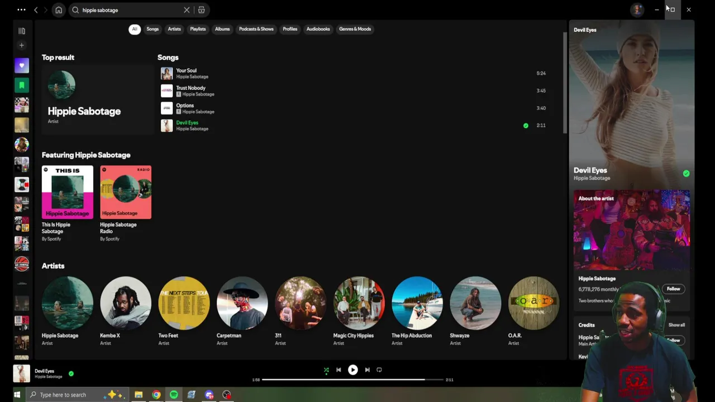715x402 pixels.
Task: Open Hippie Sabotage top result card
Action: (97, 99)
